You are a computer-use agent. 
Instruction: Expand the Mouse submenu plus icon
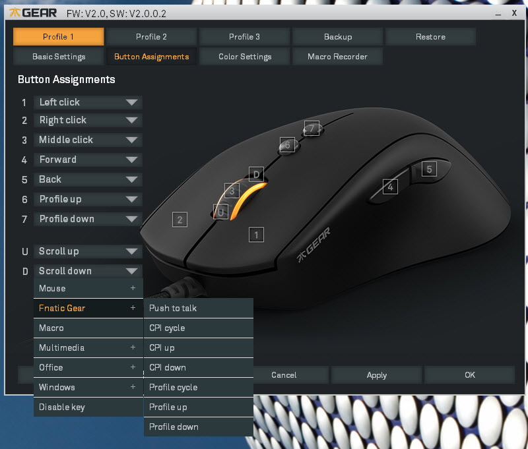(x=133, y=288)
